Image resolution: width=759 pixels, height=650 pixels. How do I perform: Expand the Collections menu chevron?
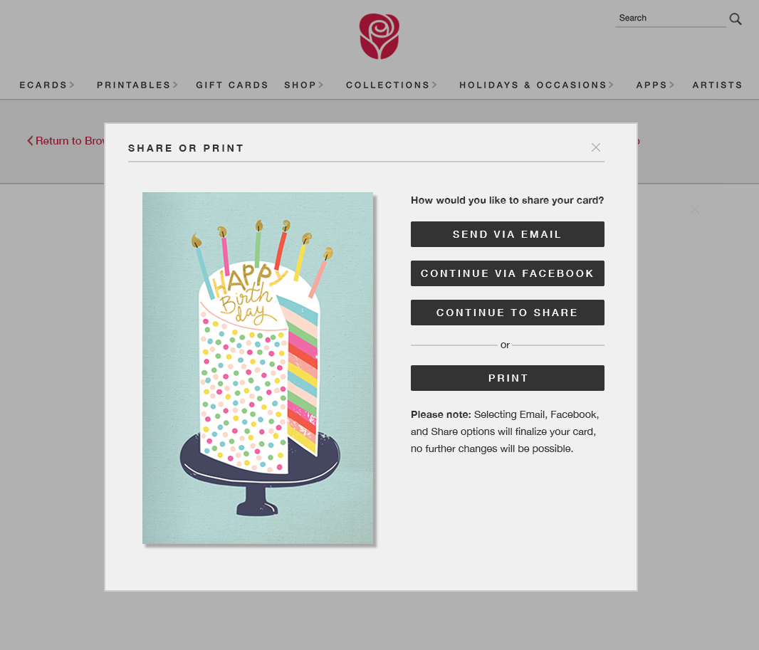click(x=435, y=85)
